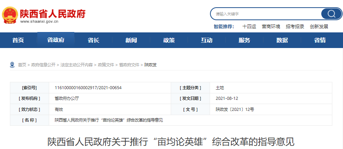Click the 招考招录 recommended link
343x149 pixels.
pos(295,27)
